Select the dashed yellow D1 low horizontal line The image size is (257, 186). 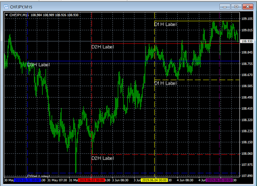tap(197, 80)
